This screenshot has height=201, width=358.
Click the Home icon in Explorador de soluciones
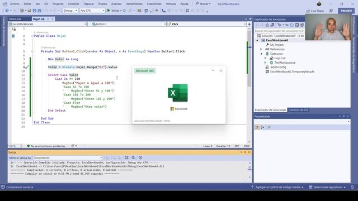point(267,25)
